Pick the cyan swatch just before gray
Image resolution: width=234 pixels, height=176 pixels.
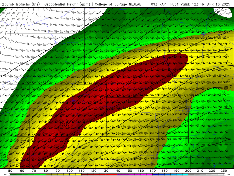185,174
